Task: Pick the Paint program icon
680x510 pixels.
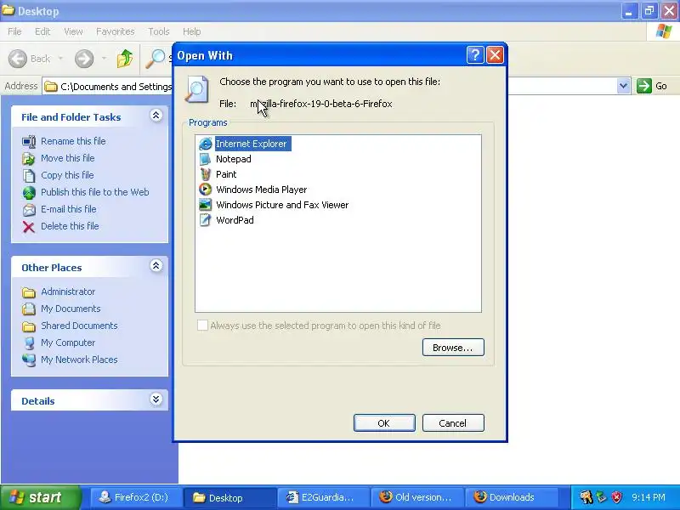Action: [205, 174]
